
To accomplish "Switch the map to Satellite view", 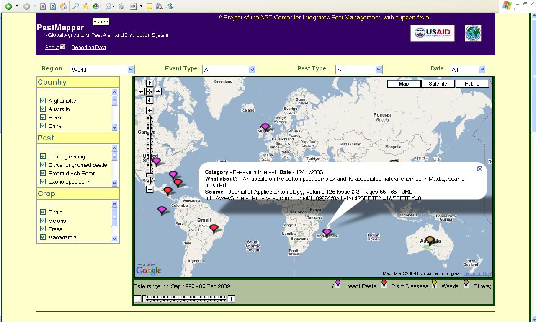I will [438, 83].
